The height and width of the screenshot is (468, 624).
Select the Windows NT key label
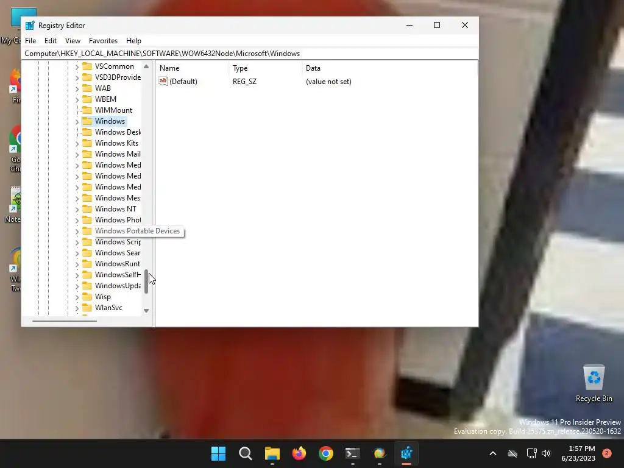point(115,209)
